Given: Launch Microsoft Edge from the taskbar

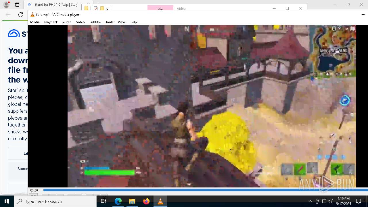Looking at the screenshot, I should coord(118,201).
